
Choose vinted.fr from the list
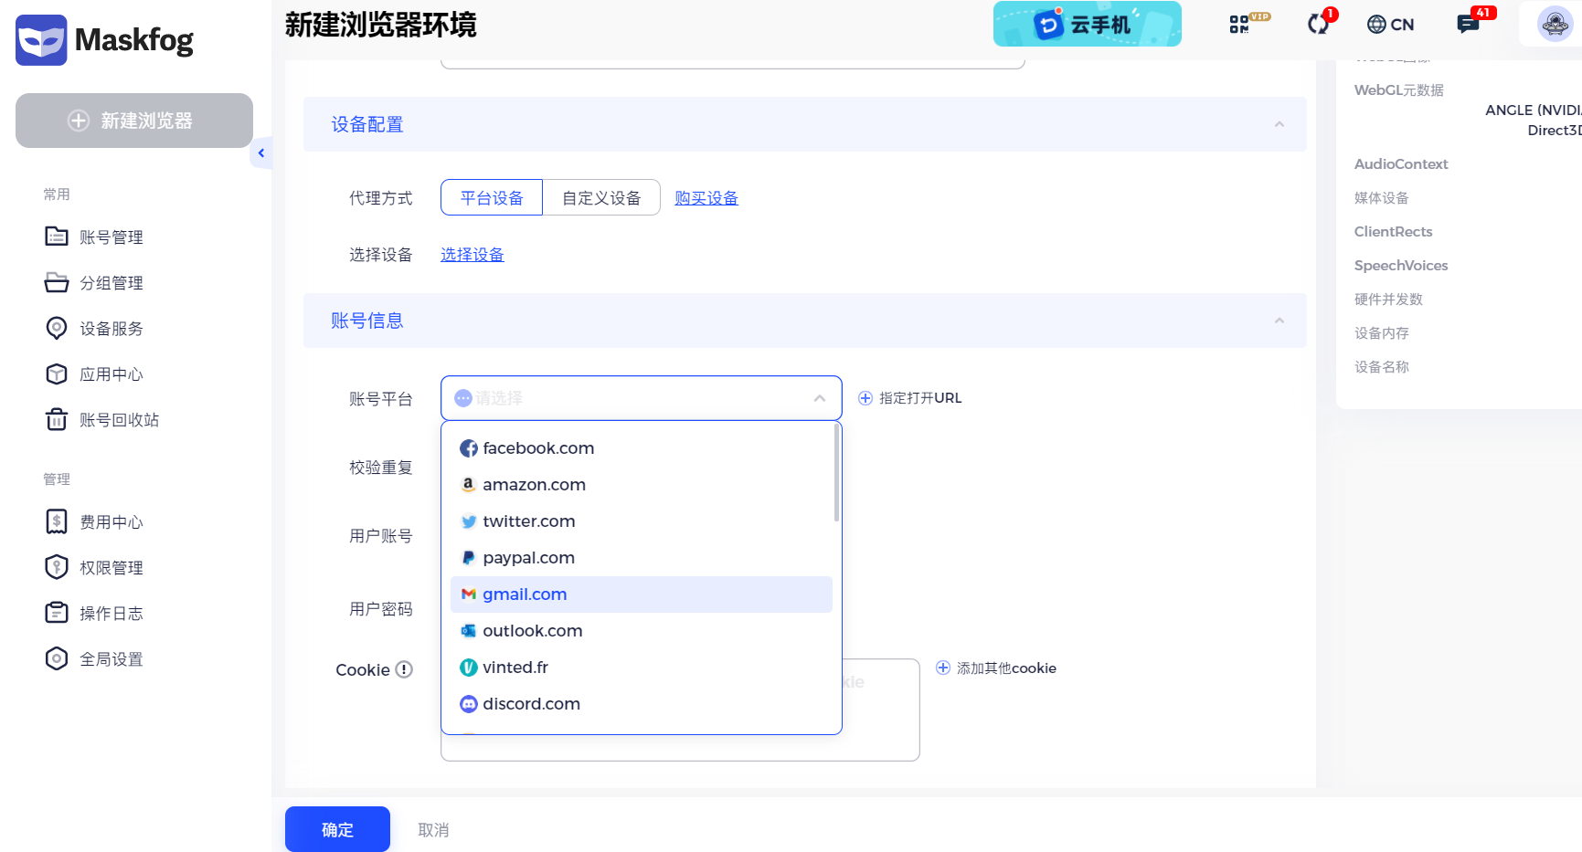coord(642,668)
